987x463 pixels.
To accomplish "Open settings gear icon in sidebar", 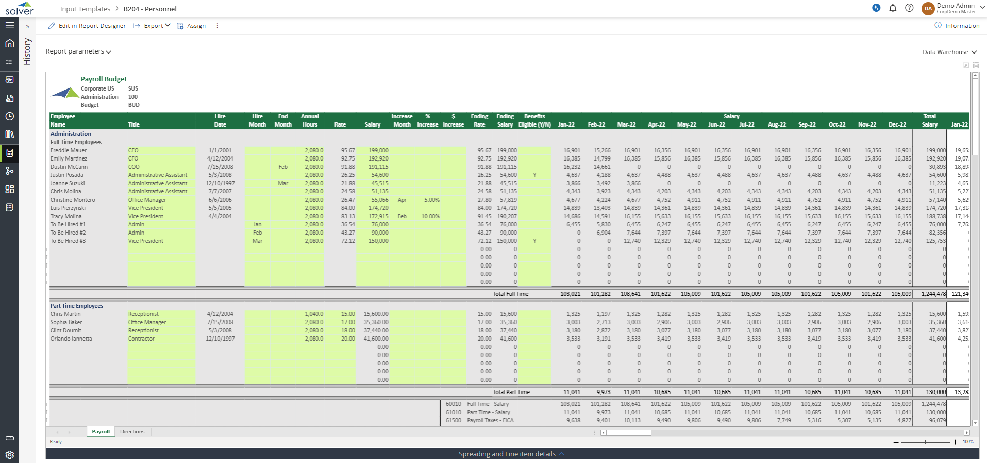I will pos(9,455).
